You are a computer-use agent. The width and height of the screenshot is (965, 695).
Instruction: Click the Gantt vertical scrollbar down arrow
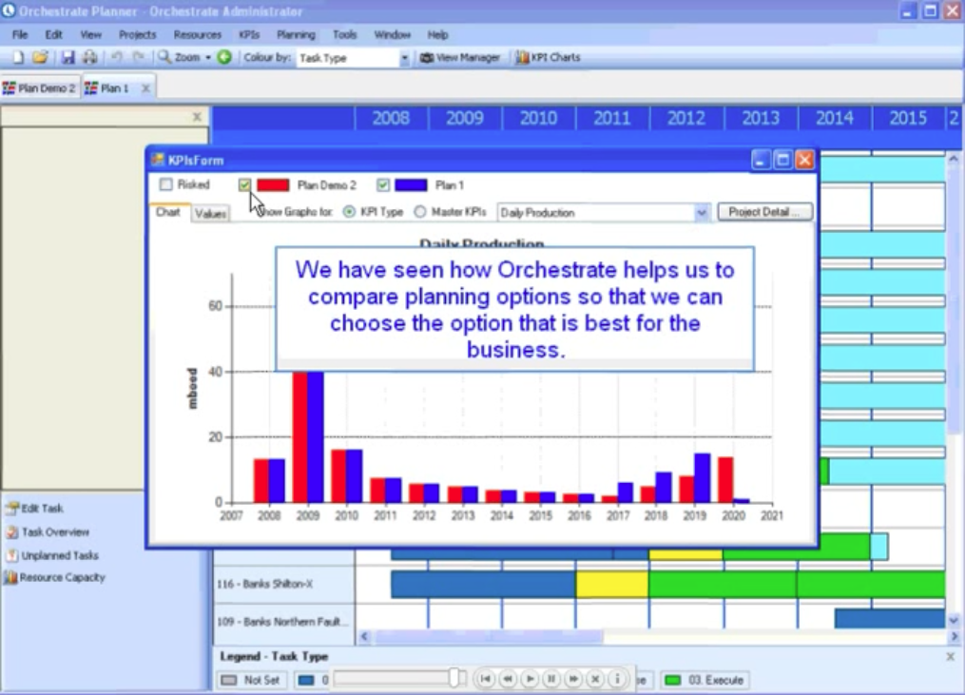pos(954,621)
